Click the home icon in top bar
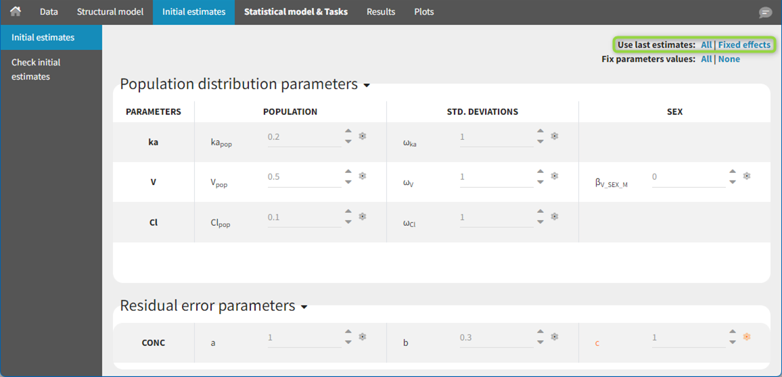 click(x=15, y=11)
